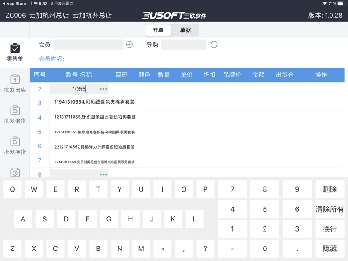Switch to the 开单 tab
Screen dimensions: 348x261
(158, 30)
